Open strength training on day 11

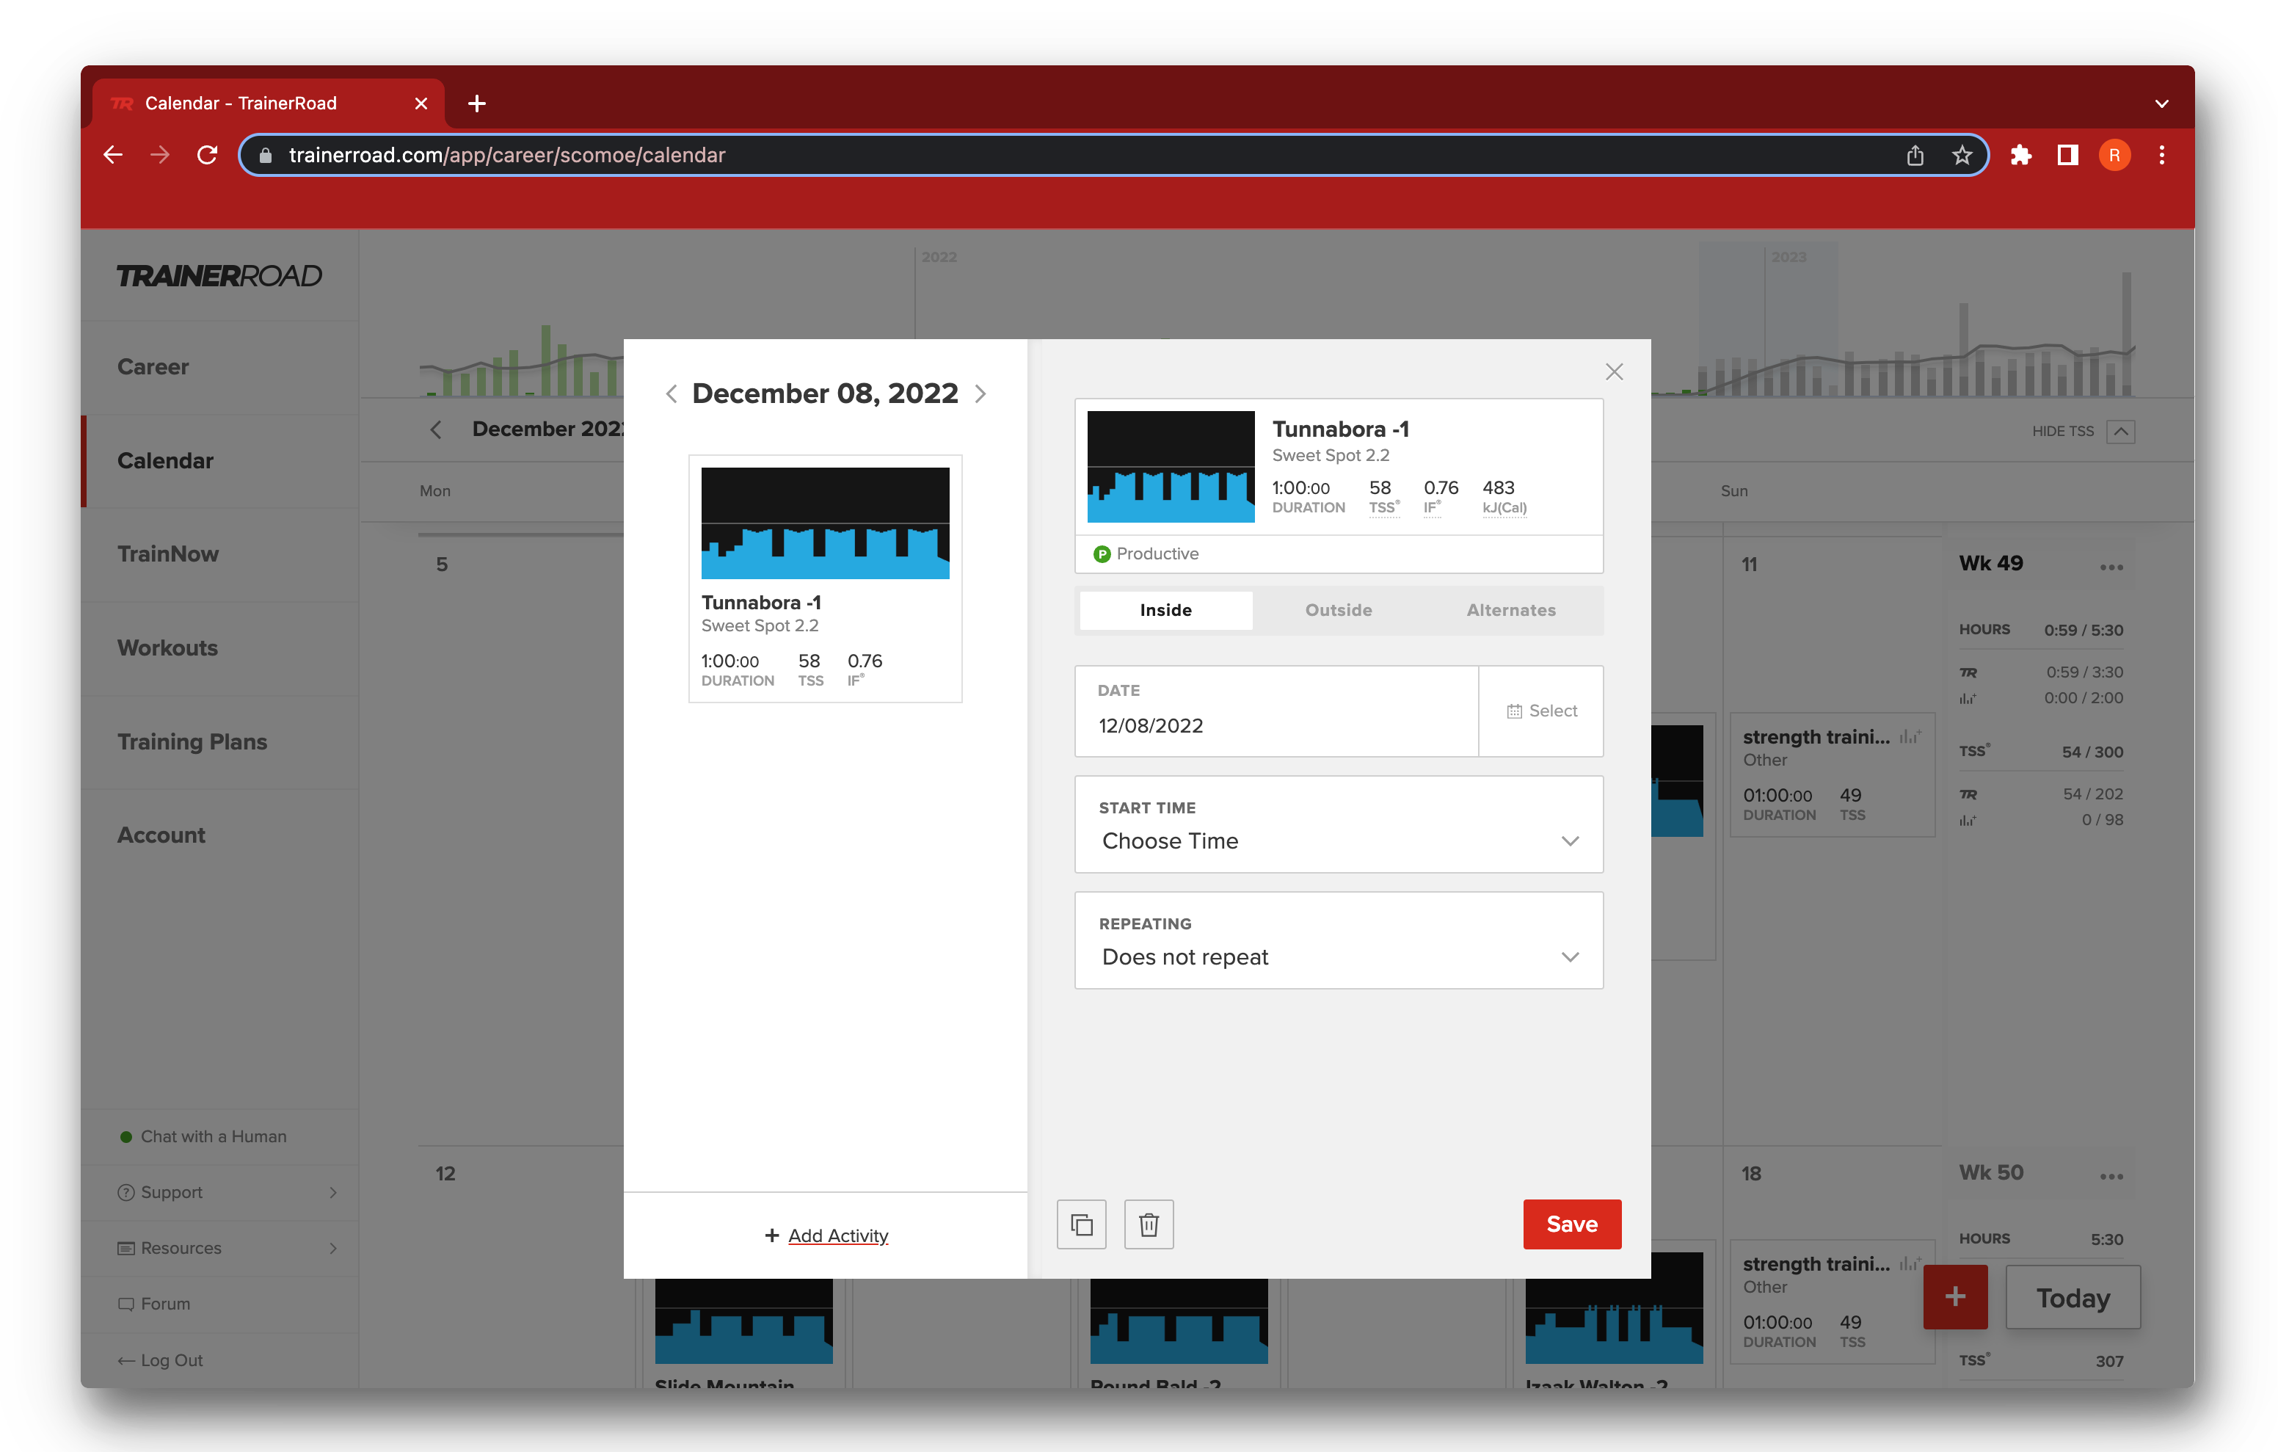[x=1832, y=774]
